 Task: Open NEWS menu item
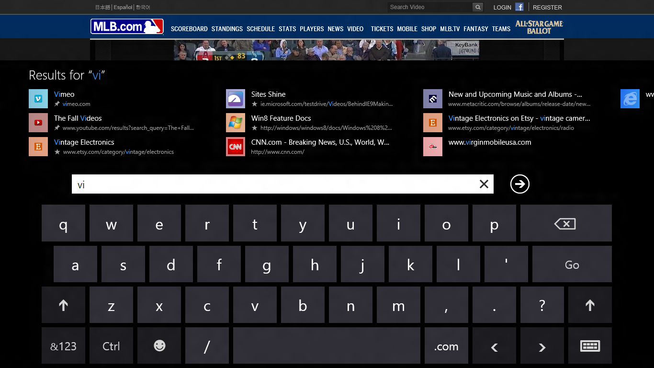335,29
